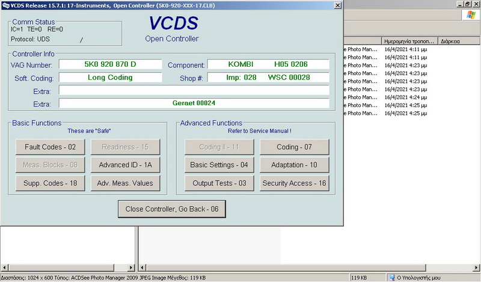Open Coding - 07 function
481x282 pixels.
click(294, 147)
